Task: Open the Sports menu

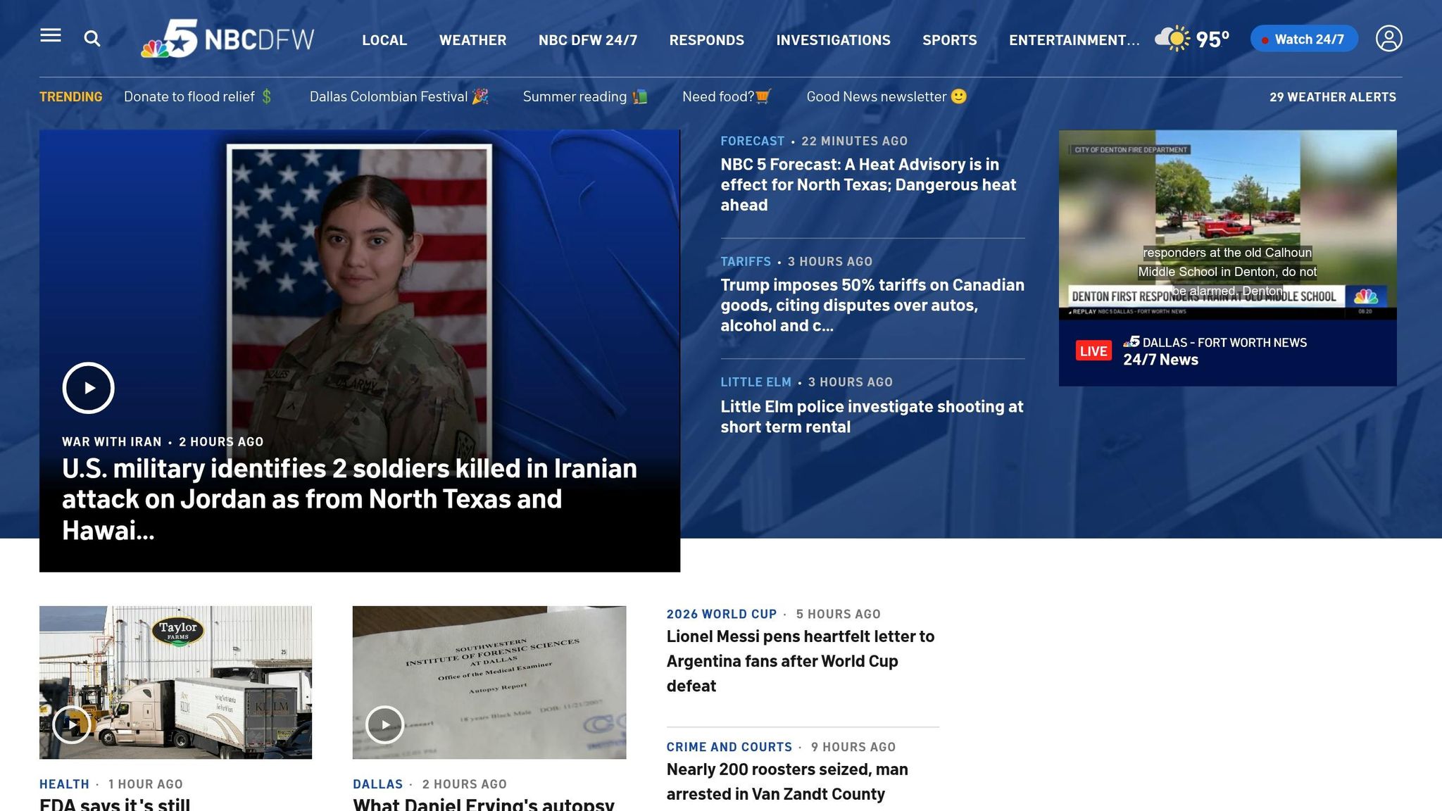Action: [949, 40]
